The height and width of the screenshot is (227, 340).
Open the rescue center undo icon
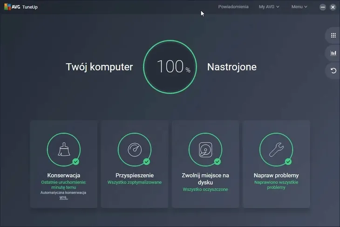tap(333, 70)
